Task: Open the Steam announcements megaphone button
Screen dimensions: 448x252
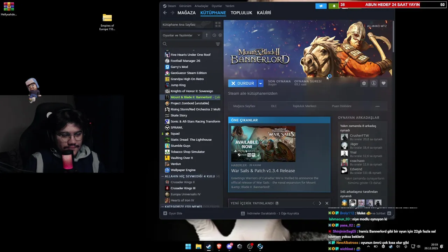Action: click(321, 6)
